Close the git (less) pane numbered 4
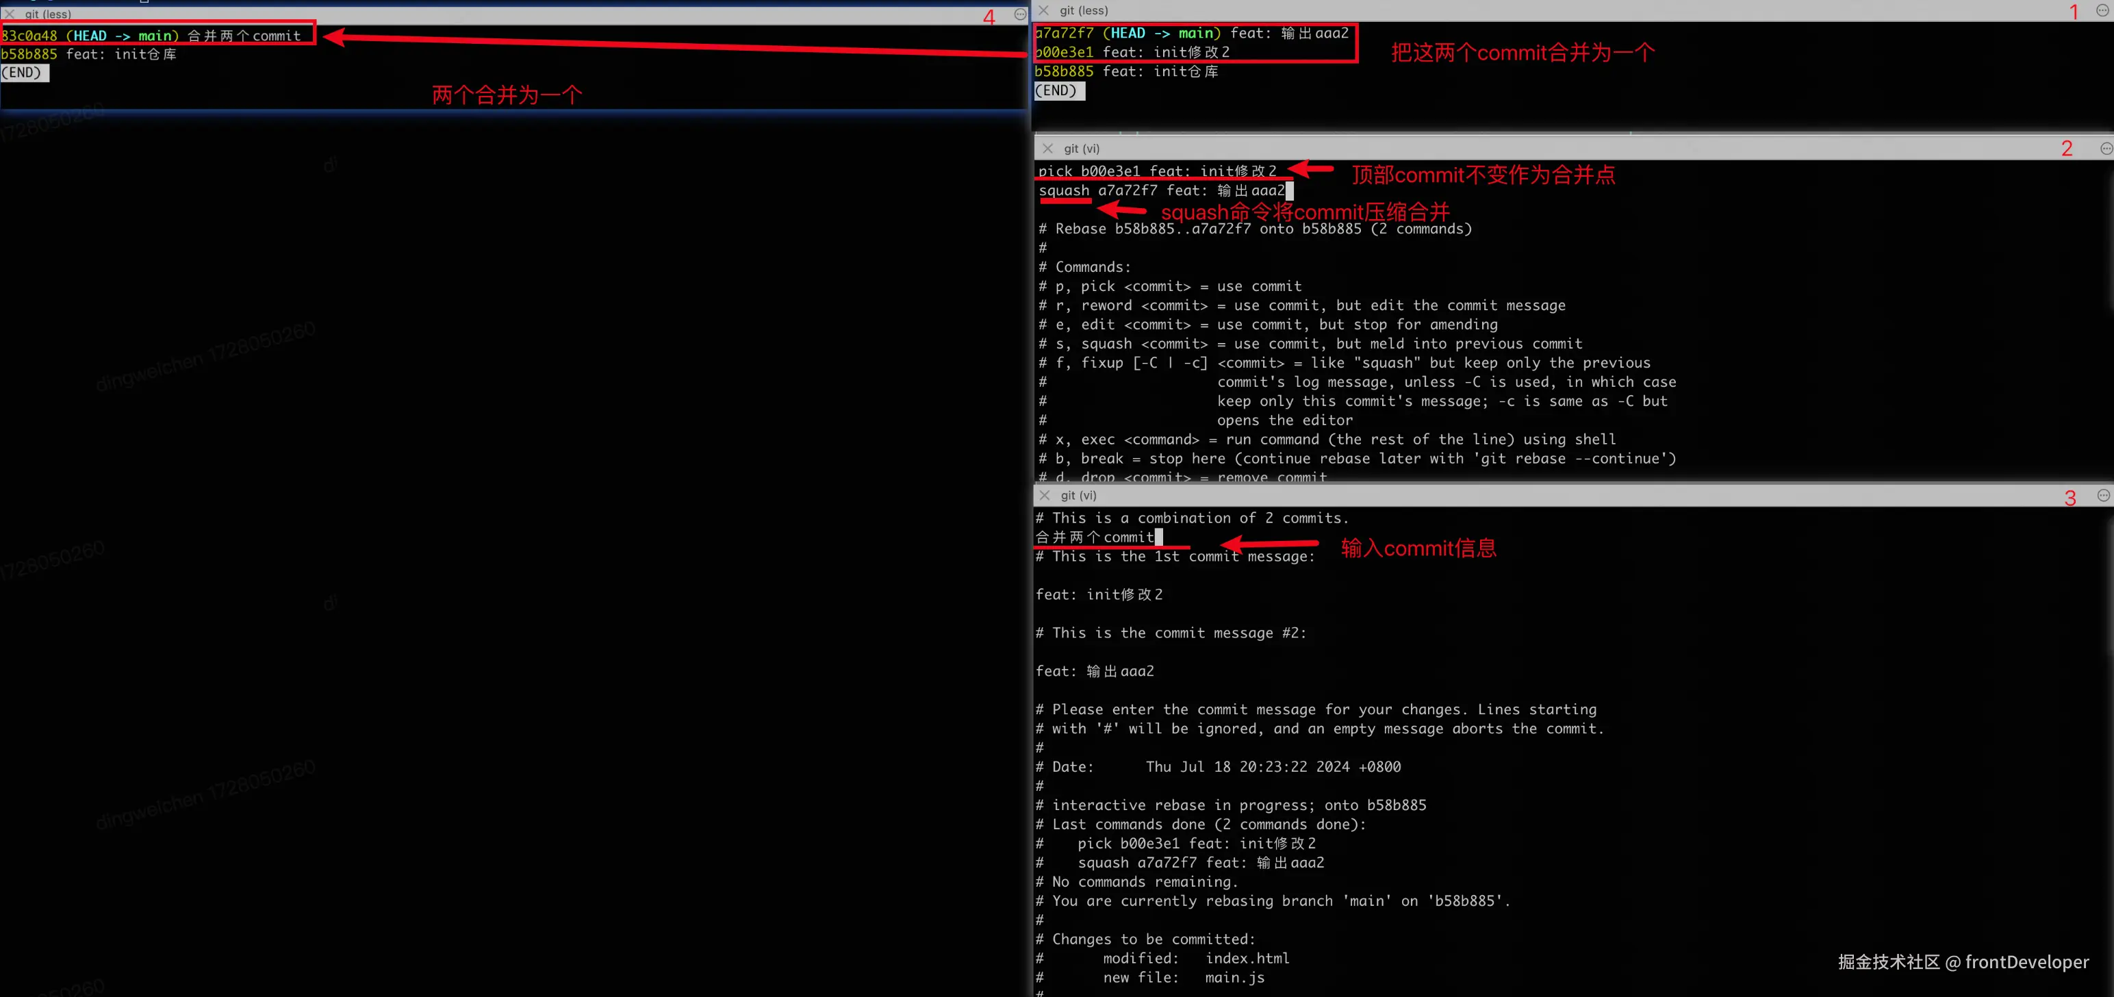This screenshot has height=997, width=2114. pyautogui.click(x=10, y=14)
